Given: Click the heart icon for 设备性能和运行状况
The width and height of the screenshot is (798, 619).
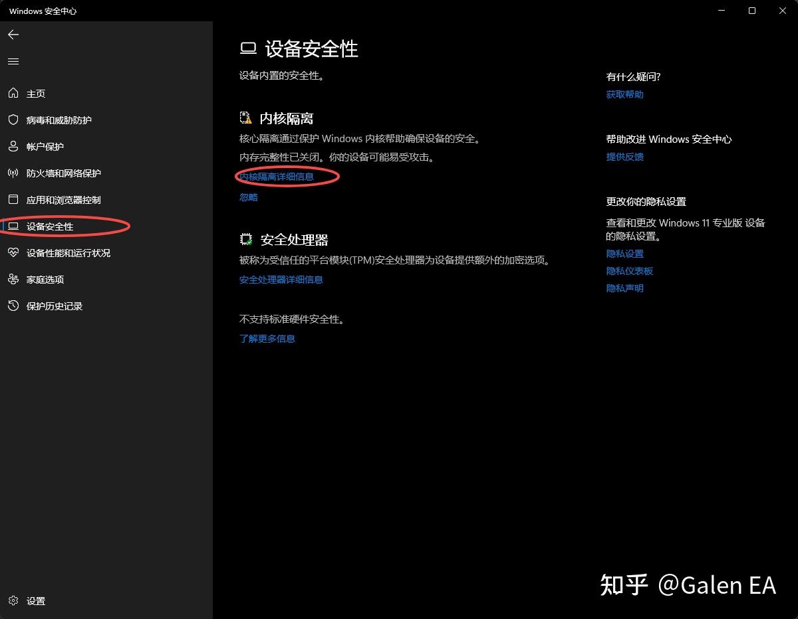Looking at the screenshot, I should point(13,253).
